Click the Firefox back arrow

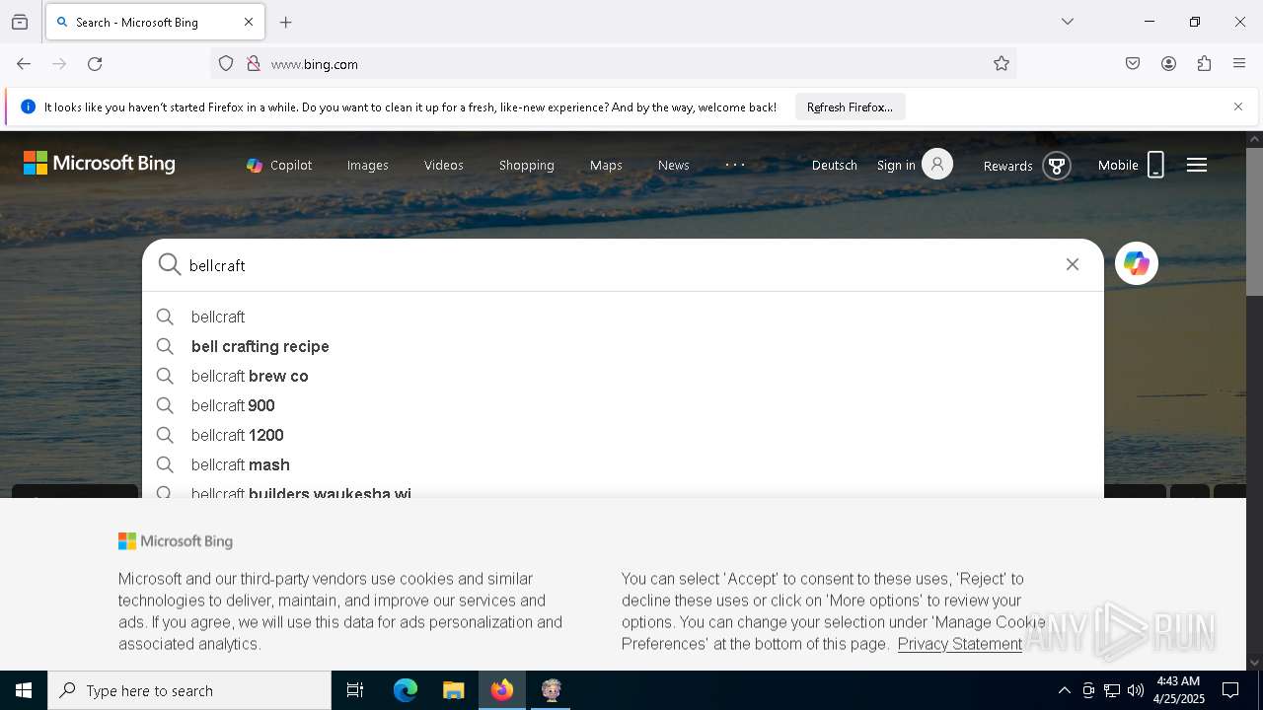click(24, 64)
